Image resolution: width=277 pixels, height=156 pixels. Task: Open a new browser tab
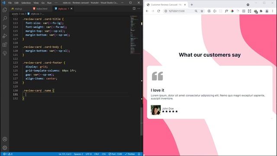192,5
